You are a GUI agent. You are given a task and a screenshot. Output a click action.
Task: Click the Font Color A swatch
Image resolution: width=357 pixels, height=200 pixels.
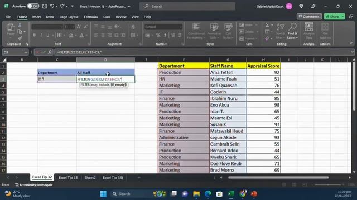[x=81, y=35]
